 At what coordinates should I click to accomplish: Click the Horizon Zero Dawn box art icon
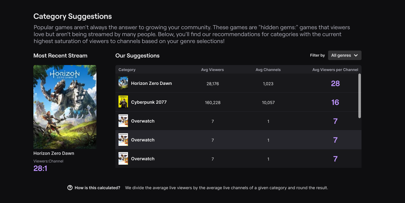pos(123,83)
